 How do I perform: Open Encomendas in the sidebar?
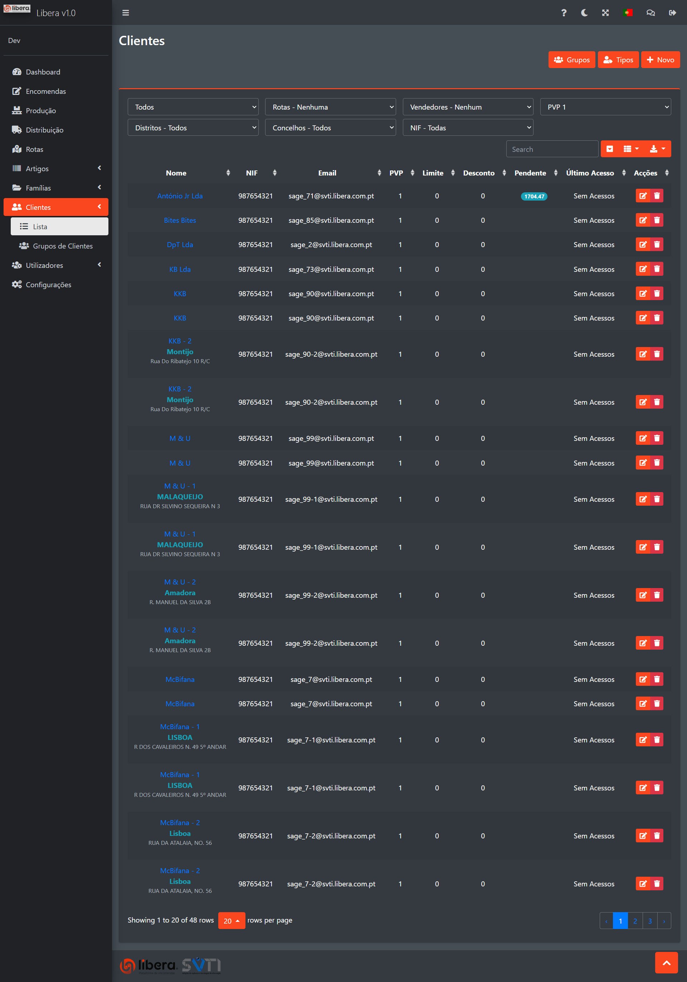46,91
